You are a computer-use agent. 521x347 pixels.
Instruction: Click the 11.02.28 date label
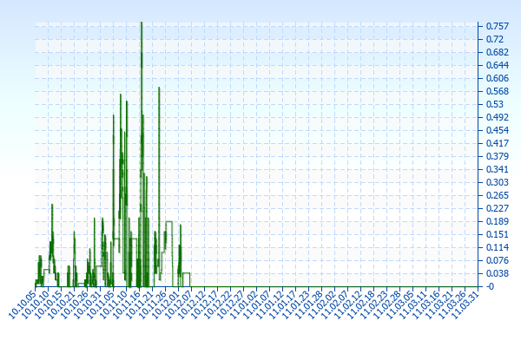coord(386,304)
